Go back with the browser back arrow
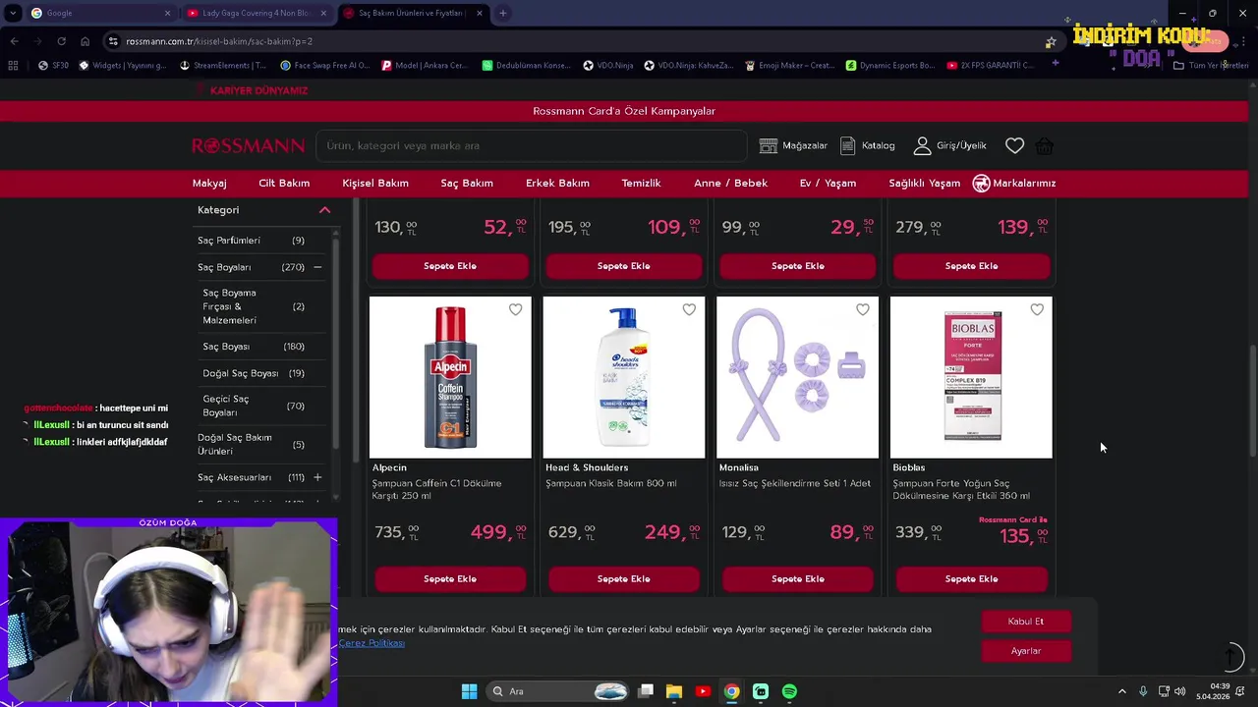 point(14,41)
